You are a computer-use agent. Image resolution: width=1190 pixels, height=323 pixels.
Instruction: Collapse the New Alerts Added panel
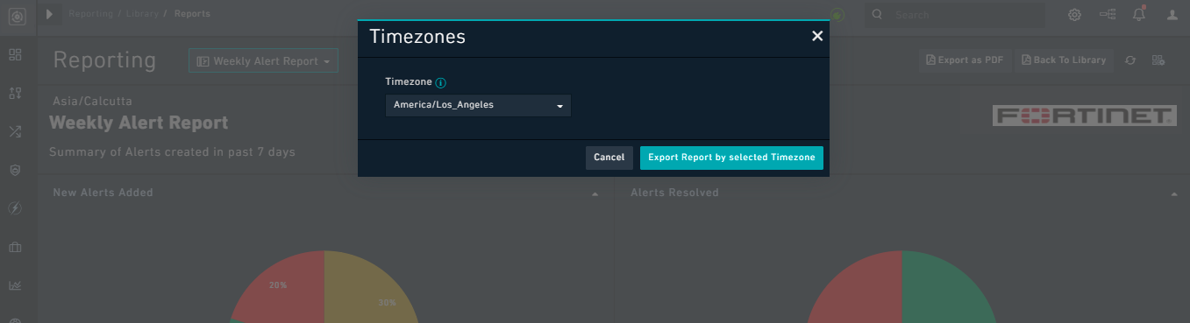click(x=595, y=193)
